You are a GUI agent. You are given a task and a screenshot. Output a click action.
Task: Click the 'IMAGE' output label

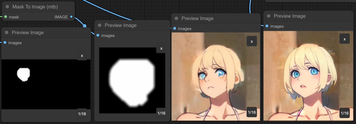61,17
